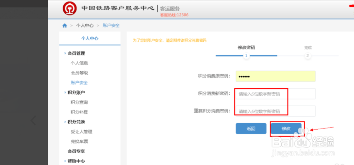Collapse the 积分账户 section

tap(76, 93)
